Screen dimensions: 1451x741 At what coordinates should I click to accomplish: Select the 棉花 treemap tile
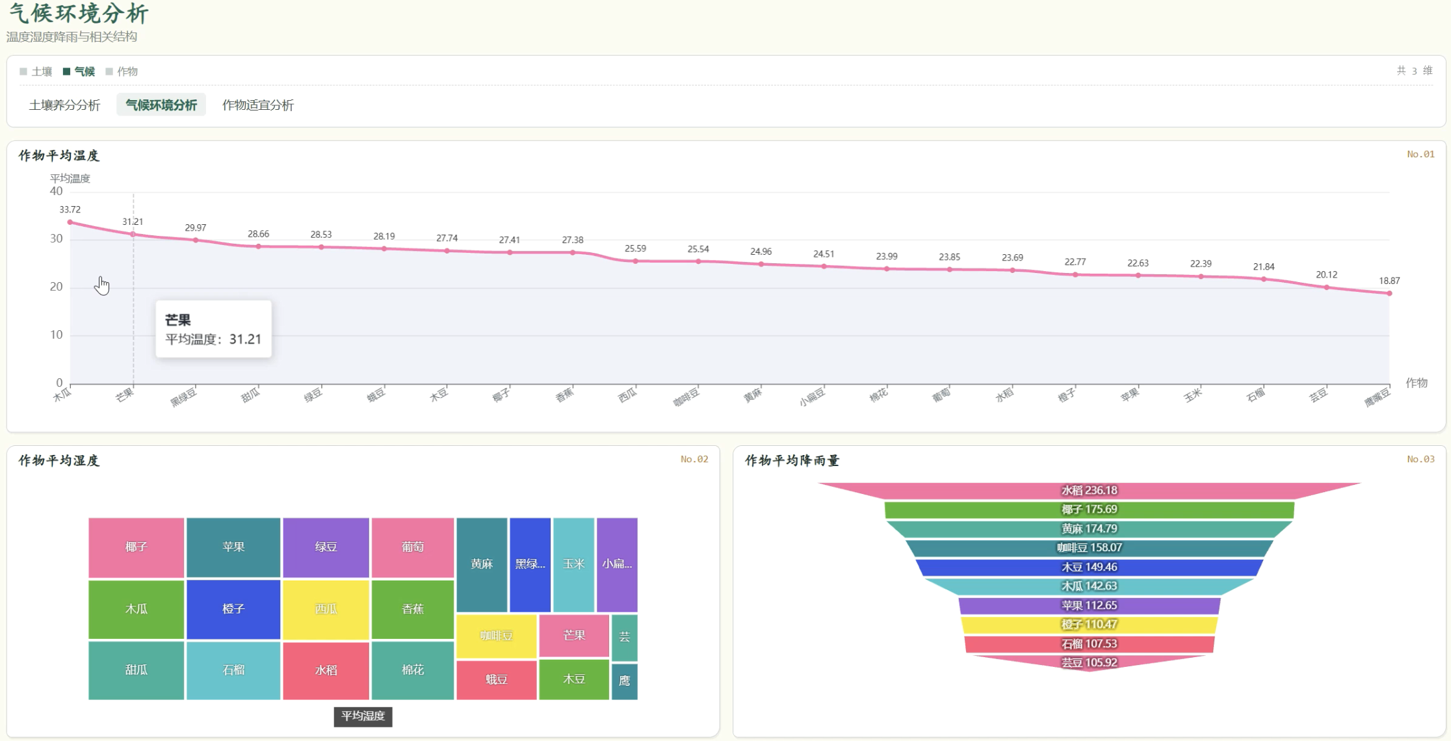point(412,670)
